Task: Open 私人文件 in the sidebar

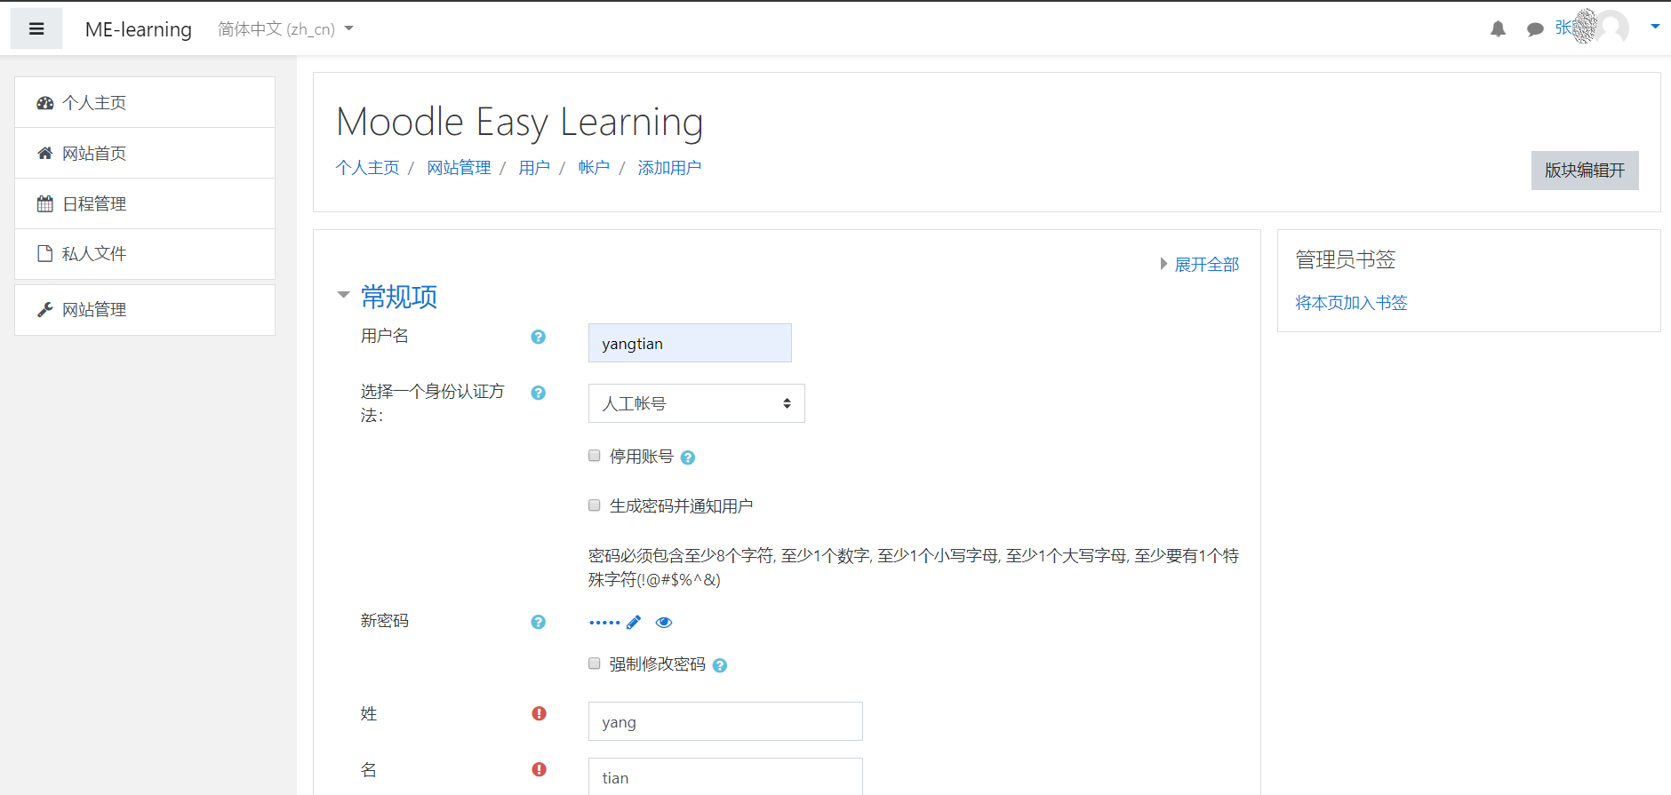Action: click(x=145, y=253)
